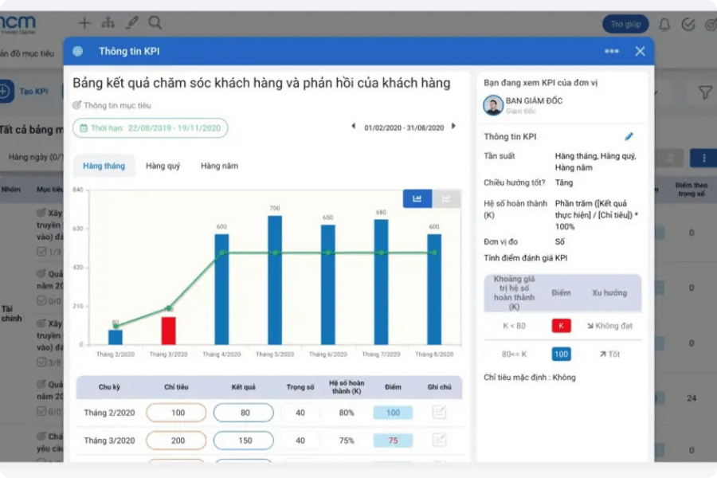717x478 pixels.
Task: Click the red K score badge
Action: click(x=561, y=326)
